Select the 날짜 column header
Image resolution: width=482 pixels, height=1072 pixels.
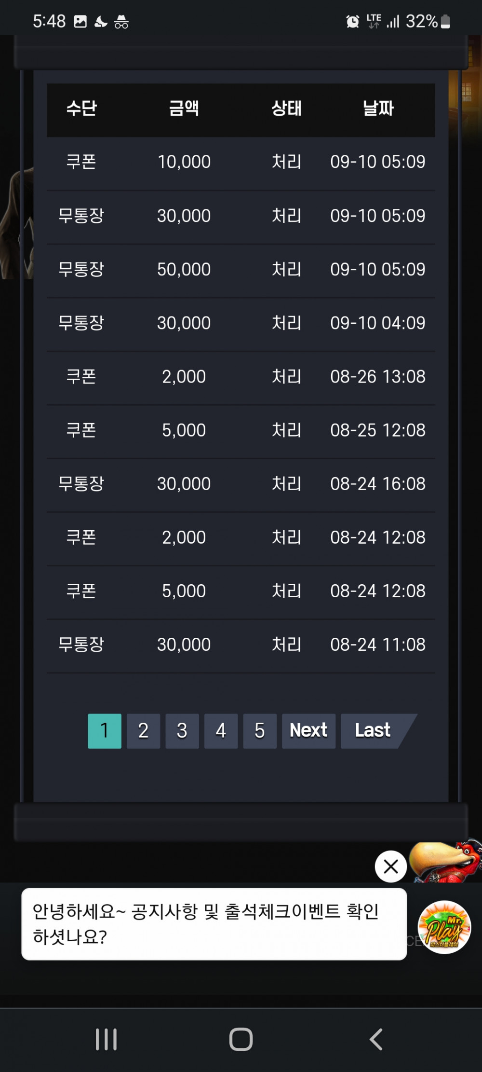tap(378, 108)
